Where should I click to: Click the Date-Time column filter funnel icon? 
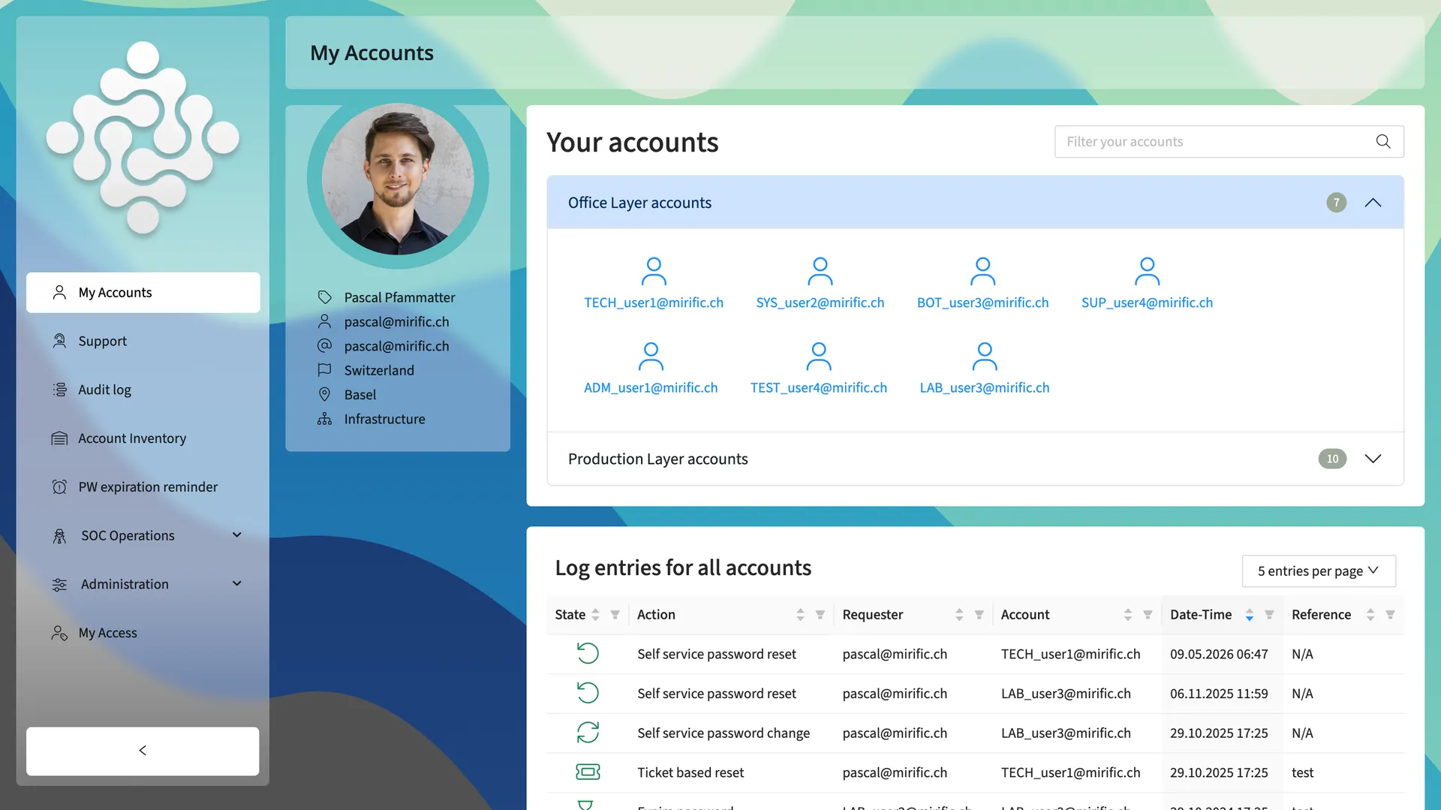1269,615
